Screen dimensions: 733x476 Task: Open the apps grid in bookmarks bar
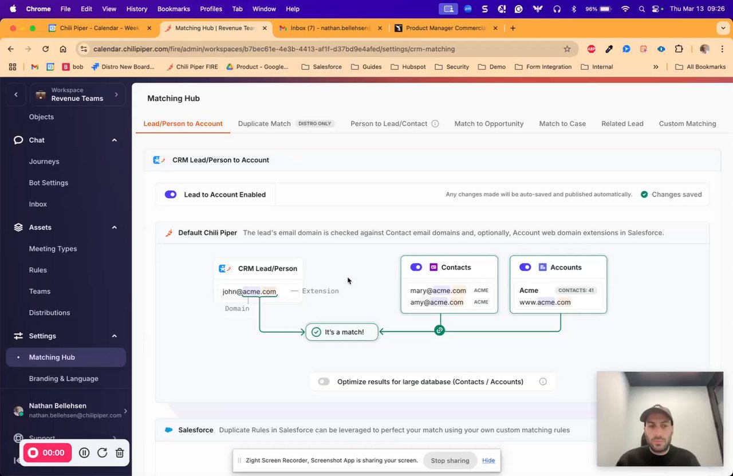13,67
